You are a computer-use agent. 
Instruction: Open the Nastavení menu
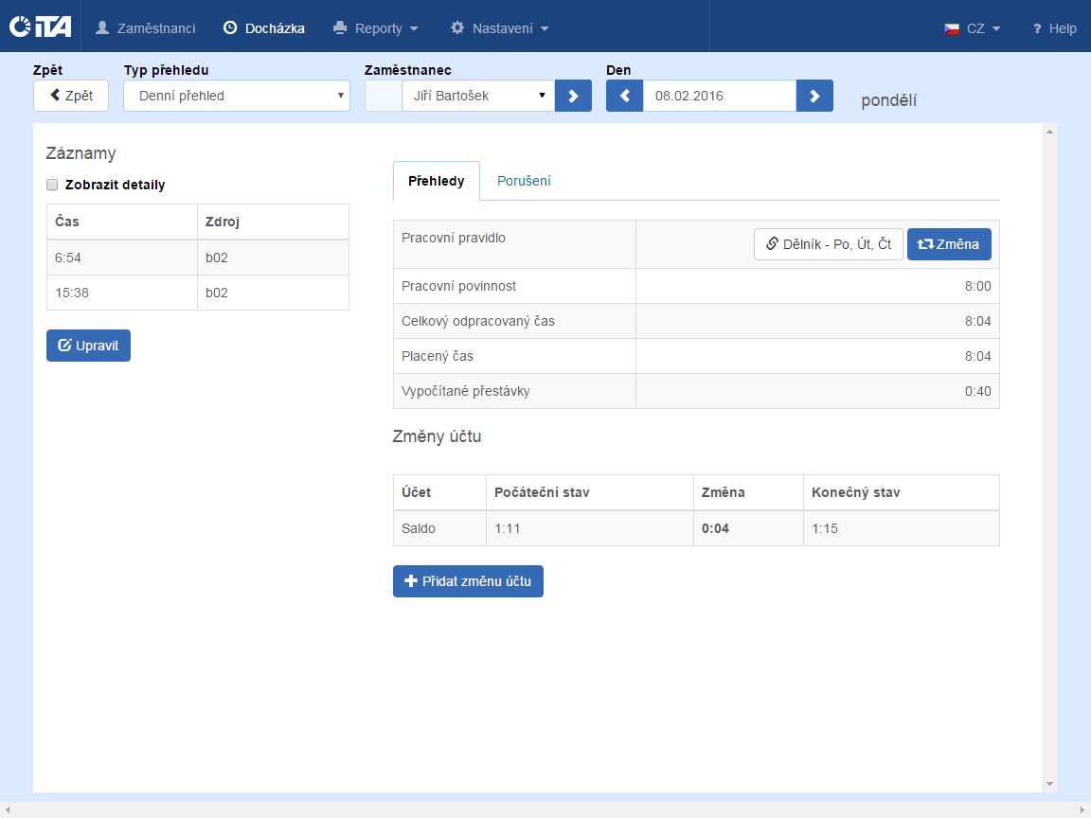tap(499, 28)
